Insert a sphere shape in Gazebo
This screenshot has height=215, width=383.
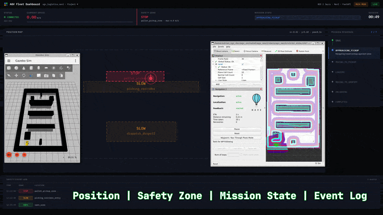tap(16, 68)
